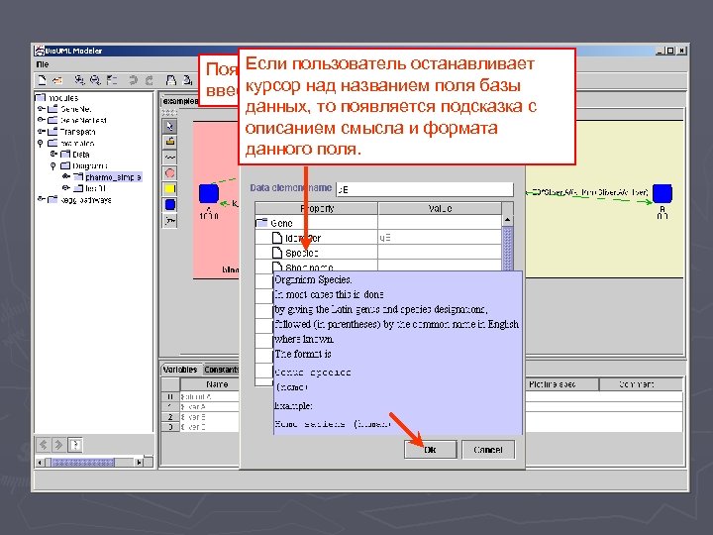Click the Gene folder icon in property table
The image size is (713, 535).
click(x=261, y=223)
